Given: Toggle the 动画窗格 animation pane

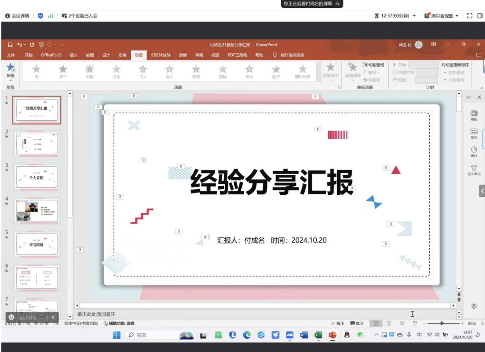Looking at the screenshot, I should pyautogui.click(x=373, y=65).
